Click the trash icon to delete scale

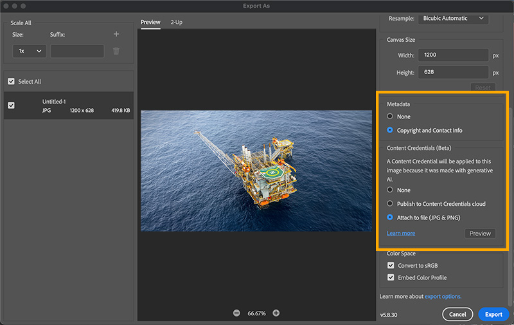[116, 51]
